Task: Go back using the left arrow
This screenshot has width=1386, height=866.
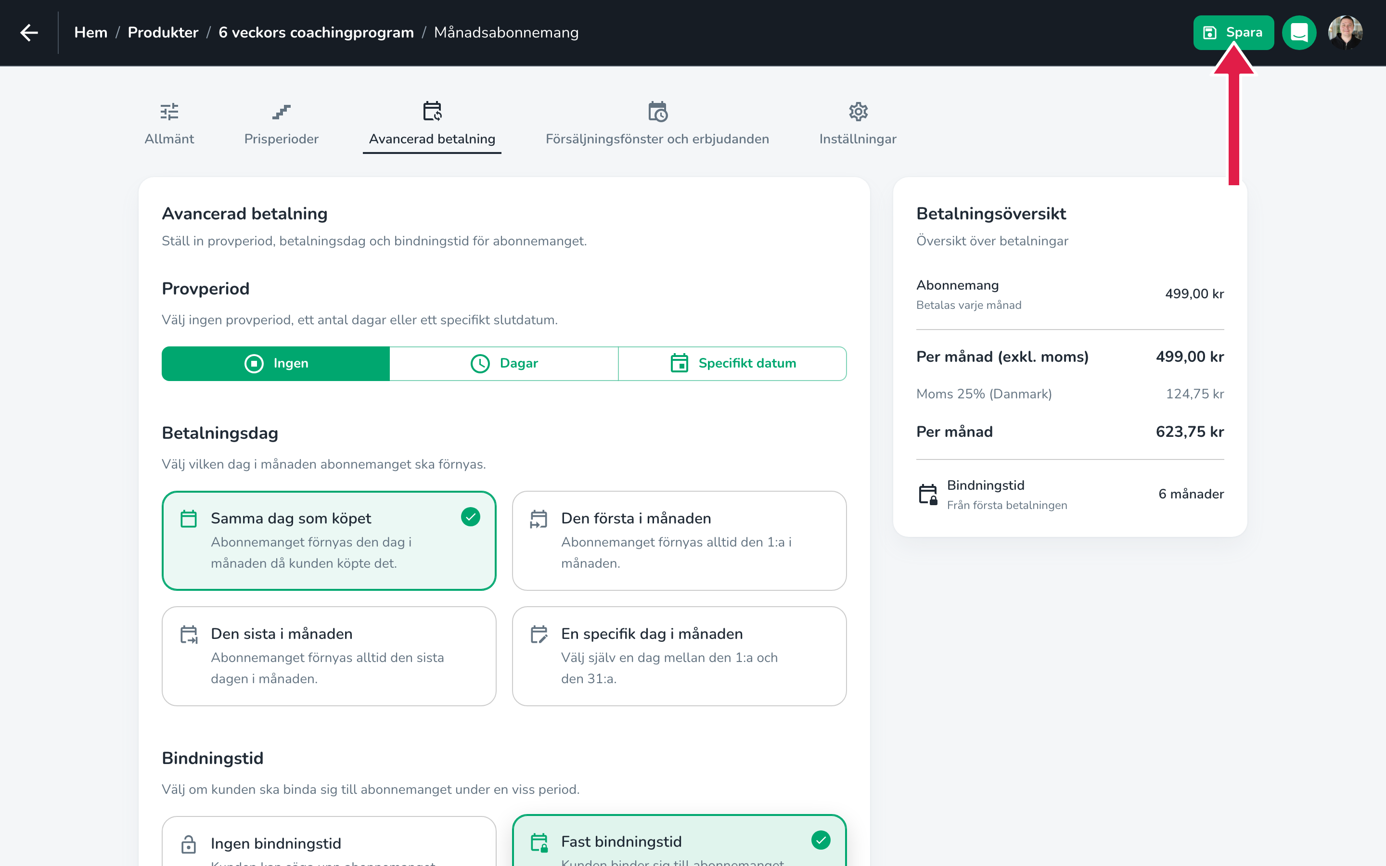Action: pos(29,33)
